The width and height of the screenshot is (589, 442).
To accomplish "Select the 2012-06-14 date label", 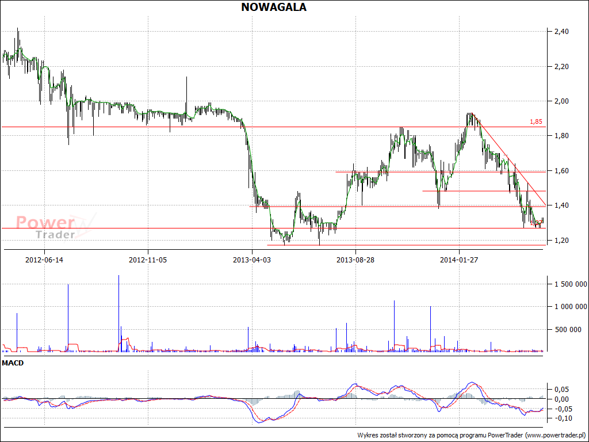I will [x=44, y=260].
